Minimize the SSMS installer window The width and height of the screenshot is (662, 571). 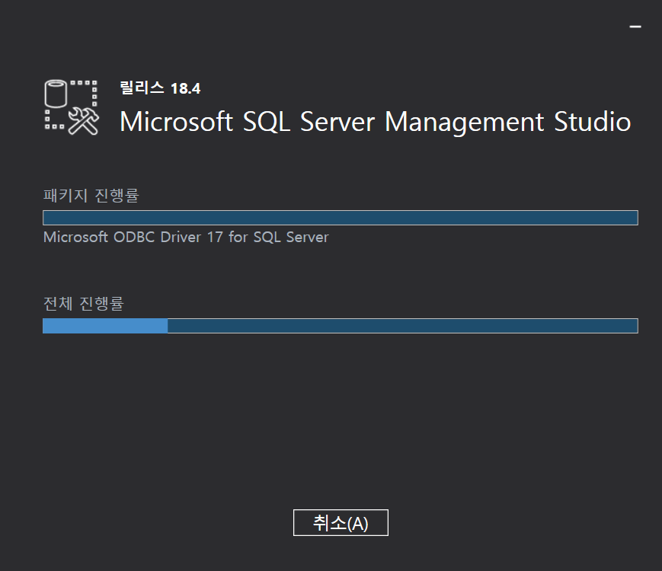(x=635, y=27)
